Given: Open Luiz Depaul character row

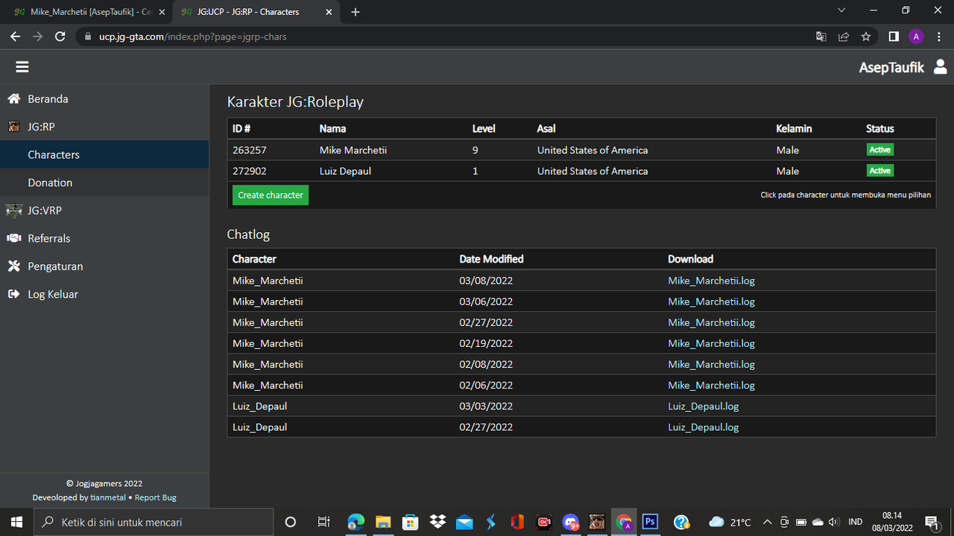Looking at the screenshot, I should pyautogui.click(x=581, y=171).
